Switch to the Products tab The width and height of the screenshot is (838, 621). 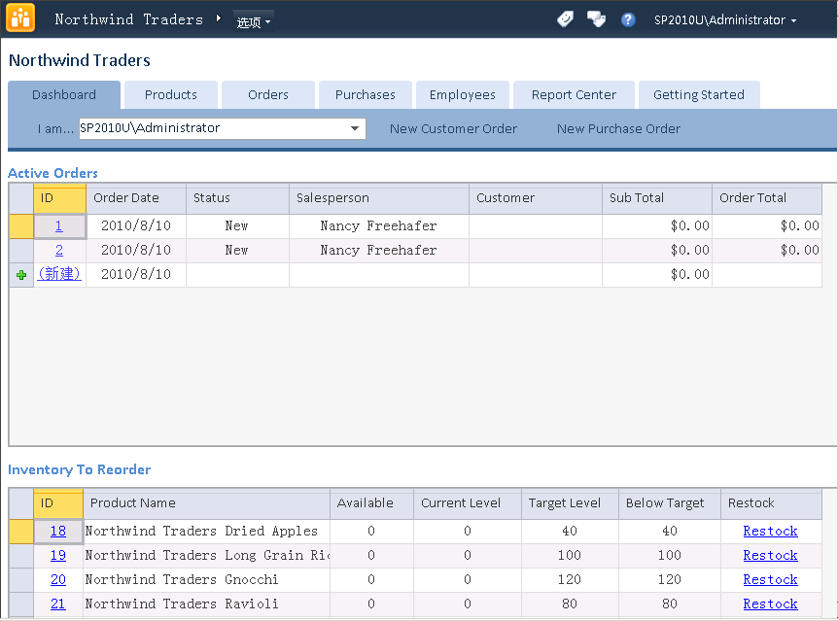coord(171,94)
